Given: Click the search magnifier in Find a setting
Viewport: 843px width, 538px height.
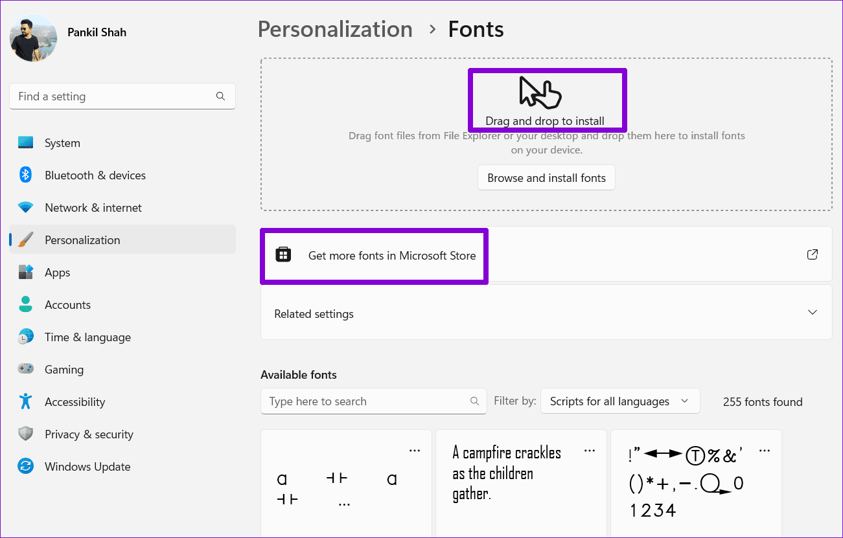Looking at the screenshot, I should 220,96.
